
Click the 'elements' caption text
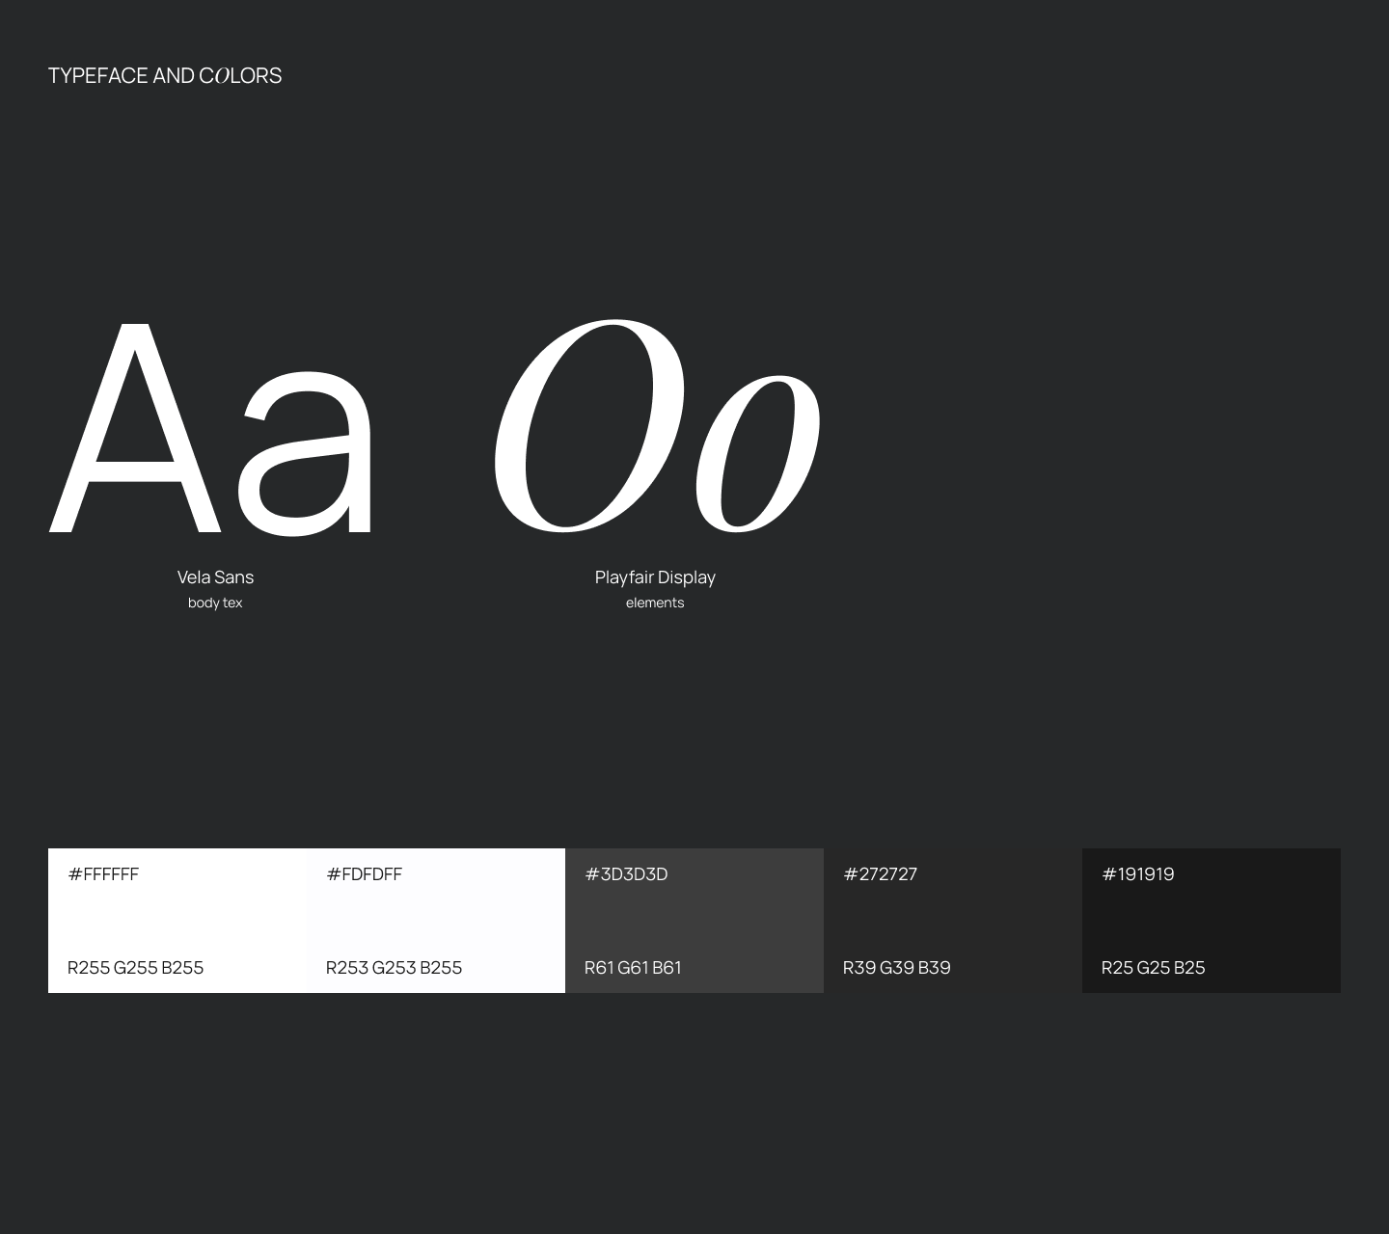(x=655, y=603)
